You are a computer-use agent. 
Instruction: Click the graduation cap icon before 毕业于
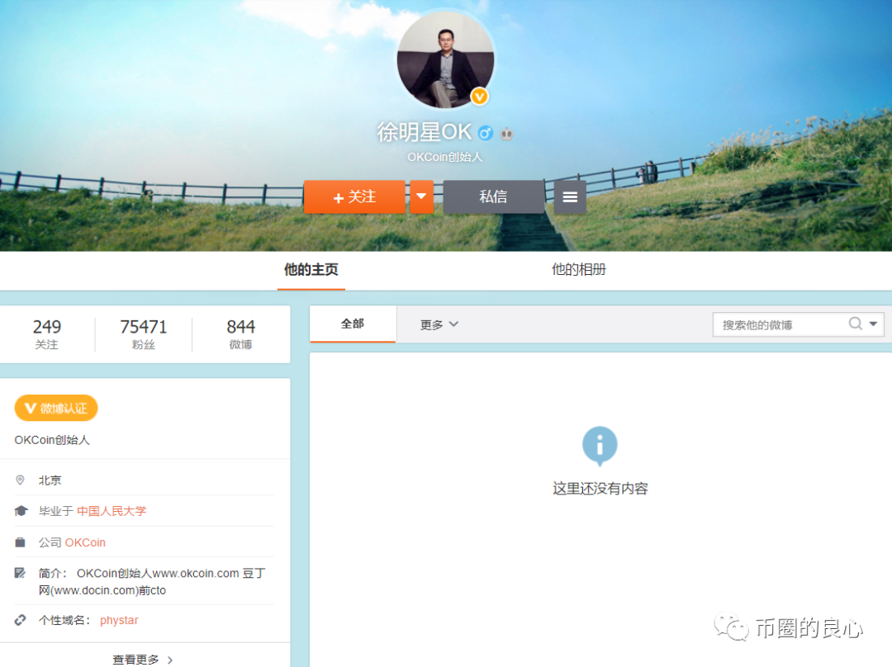(x=21, y=510)
